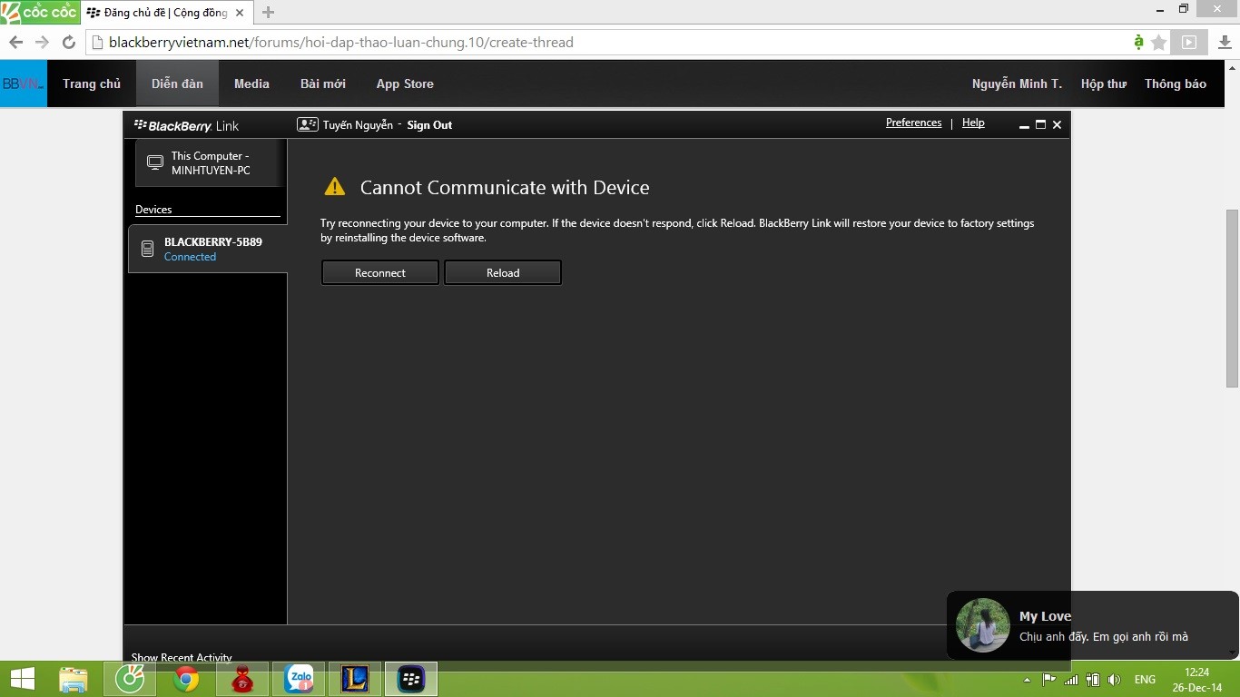Open League of Legends from taskbar
Viewport: 1240px width, 697px height.
tap(355, 679)
